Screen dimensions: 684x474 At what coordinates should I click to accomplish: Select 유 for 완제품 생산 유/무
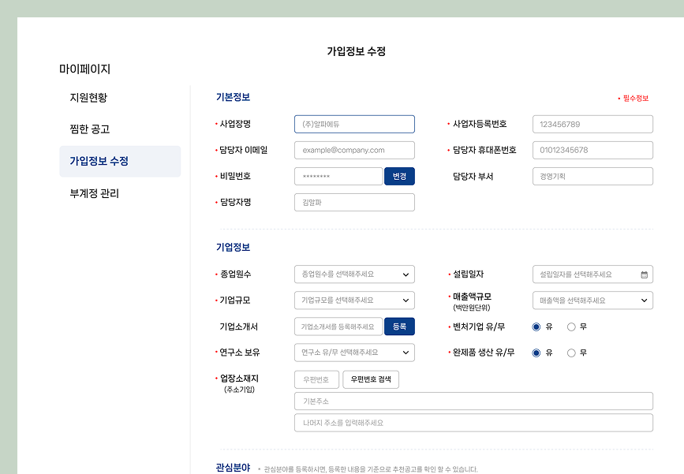pyautogui.click(x=536, y=353)
